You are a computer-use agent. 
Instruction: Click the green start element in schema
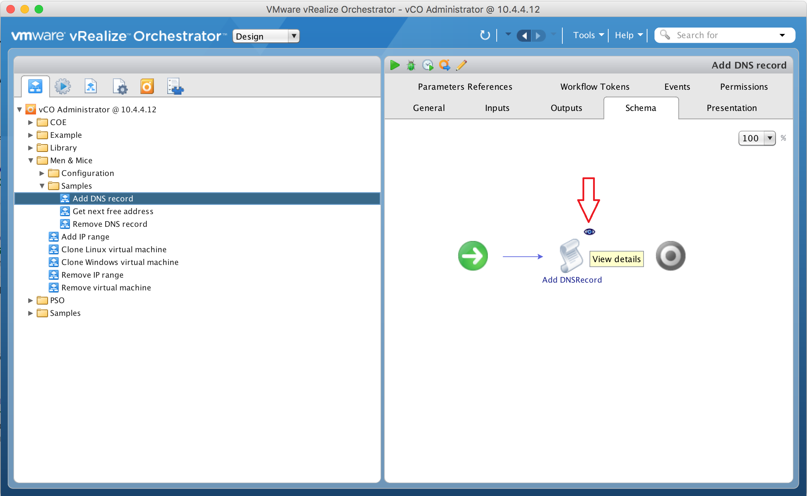473,256
